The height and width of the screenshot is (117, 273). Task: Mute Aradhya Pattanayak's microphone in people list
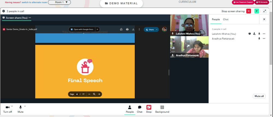pyautogui.click(x=259, y=39)
